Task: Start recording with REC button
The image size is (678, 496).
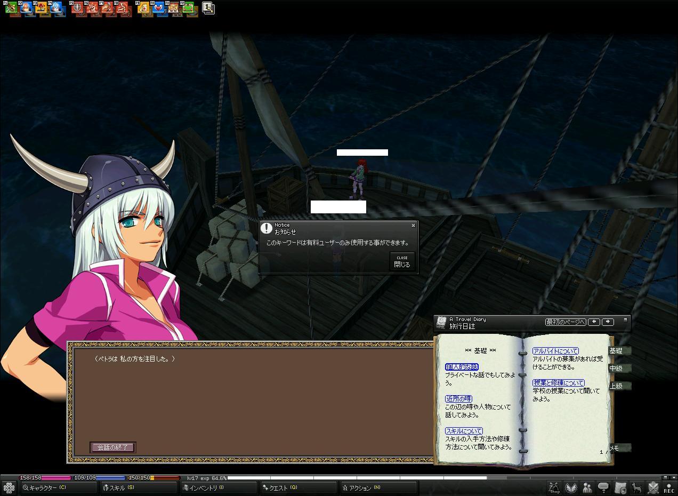Action: point(669,487)
